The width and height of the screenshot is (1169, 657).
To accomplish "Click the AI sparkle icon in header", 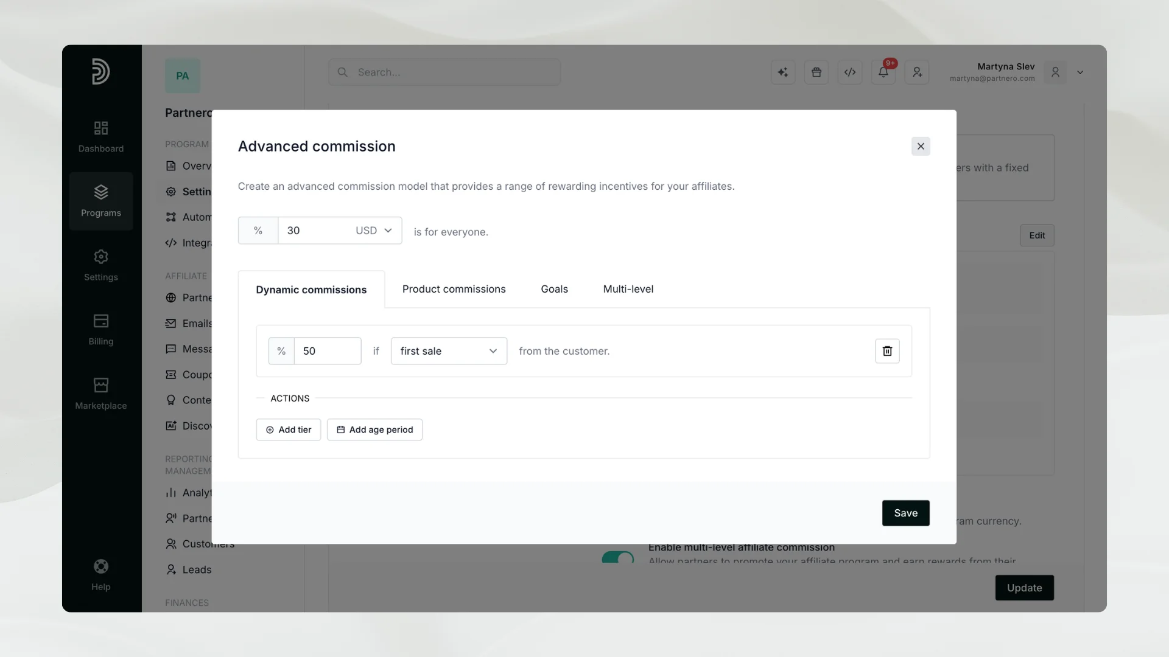I will pyautogui.click(x=783, y=72).
